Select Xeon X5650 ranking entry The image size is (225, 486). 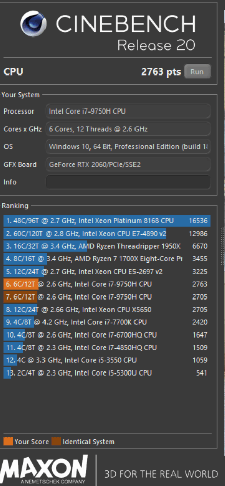107,309
